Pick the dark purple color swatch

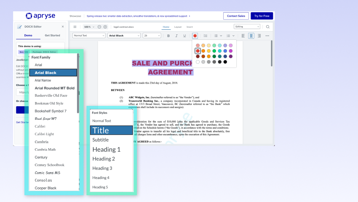231,56
